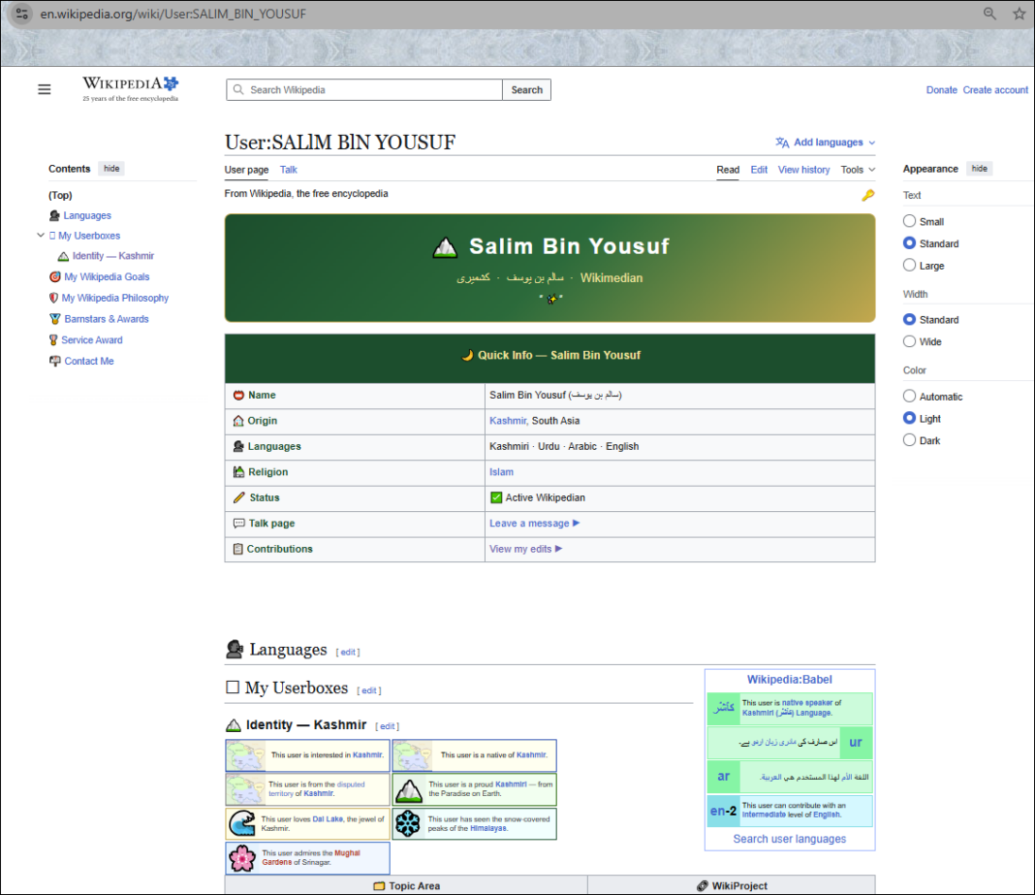The image size is (1035, 895).
Task: Open the Add languages dropdown
Action: [x=827, y=142]
